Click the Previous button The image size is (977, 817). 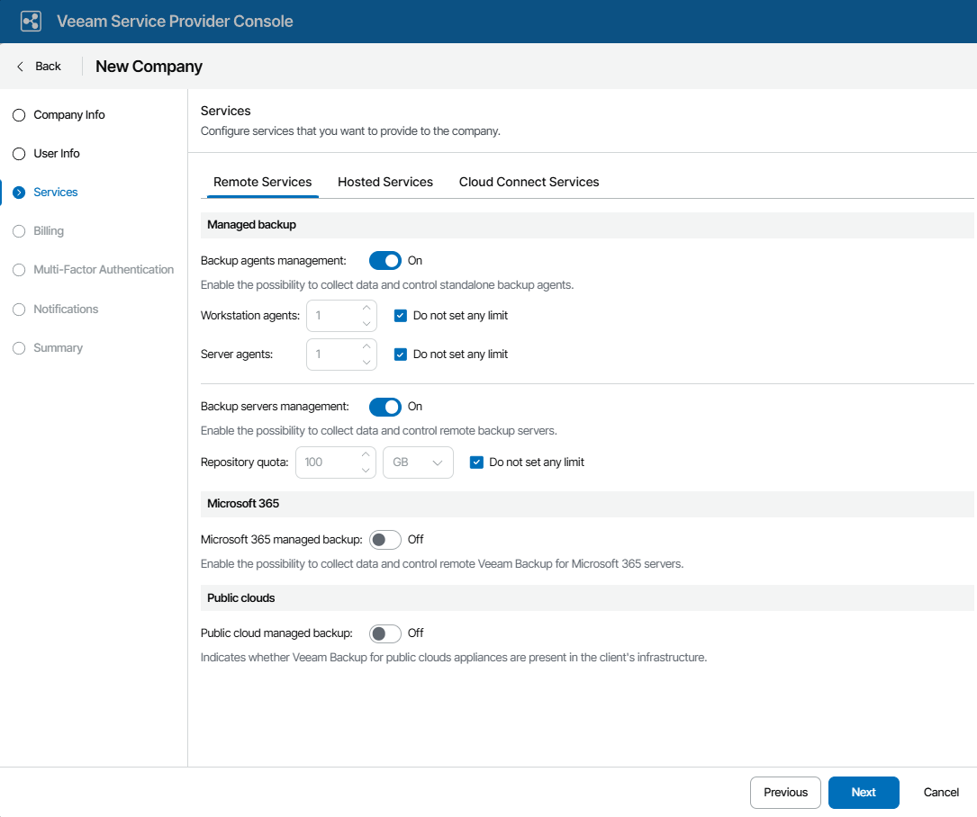pyautogui.click(x=785, y=793)
